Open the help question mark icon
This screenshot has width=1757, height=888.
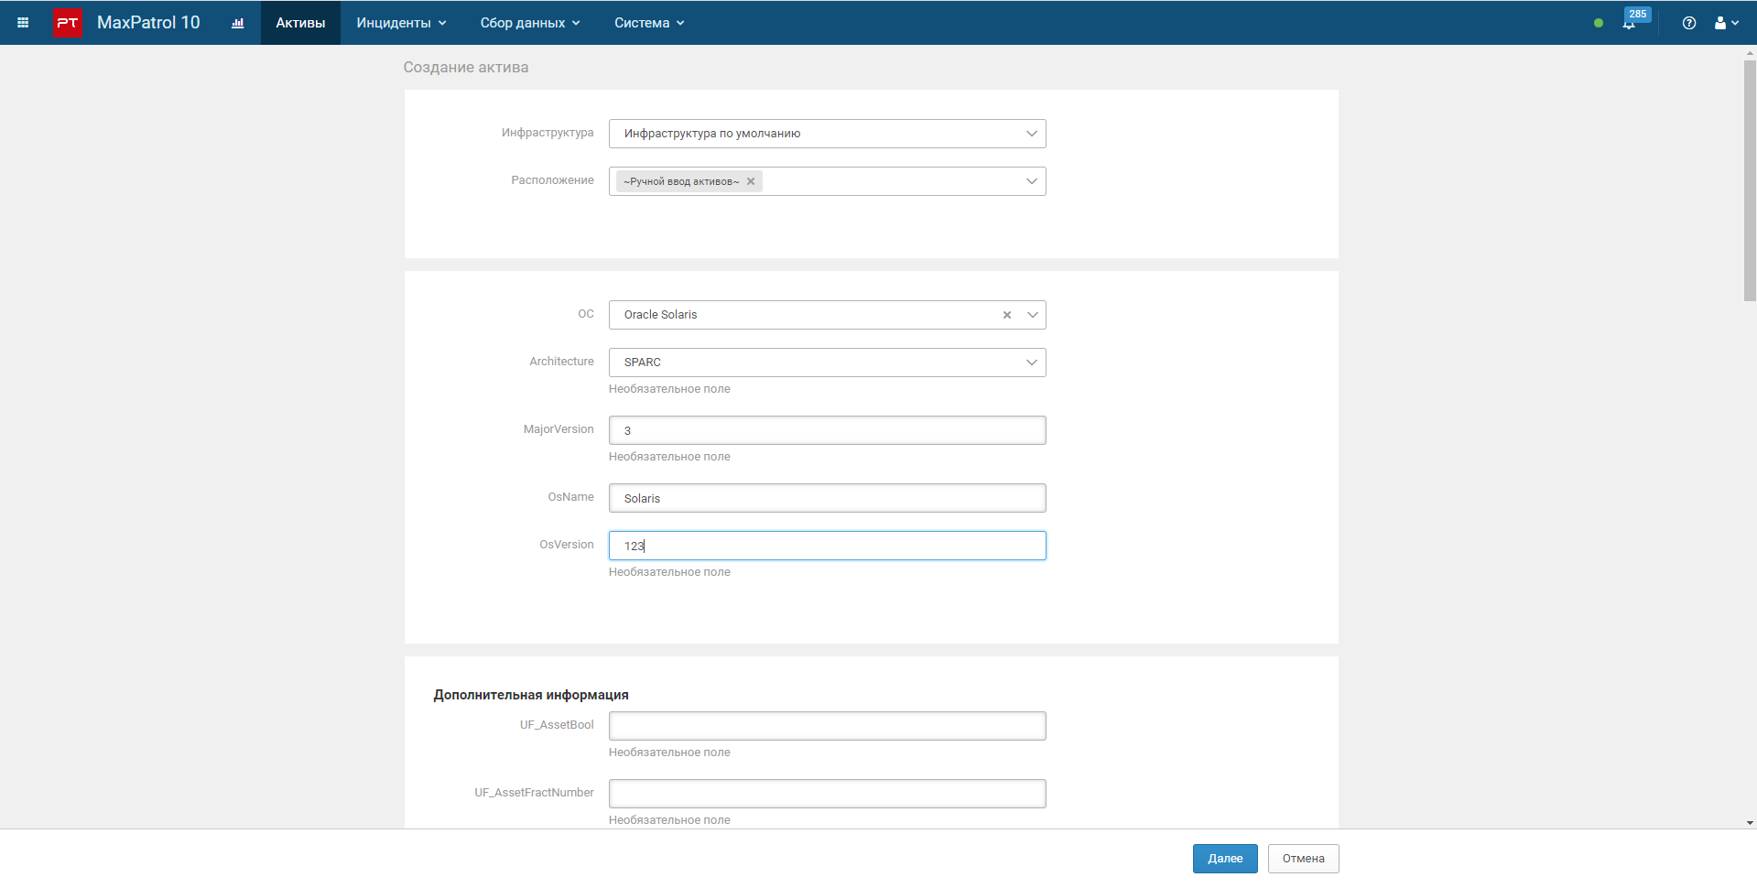tap(1689, 23)
